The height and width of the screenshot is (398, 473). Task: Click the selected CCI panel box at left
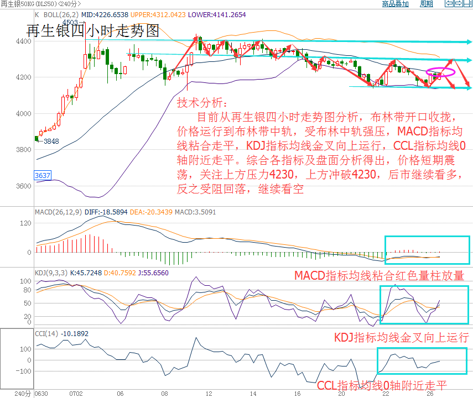point(17,359)
